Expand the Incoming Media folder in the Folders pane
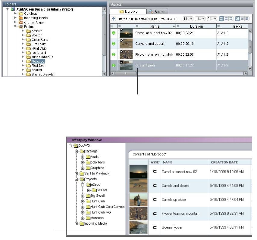This screenshot has height=240, width=257. [15, 18]
